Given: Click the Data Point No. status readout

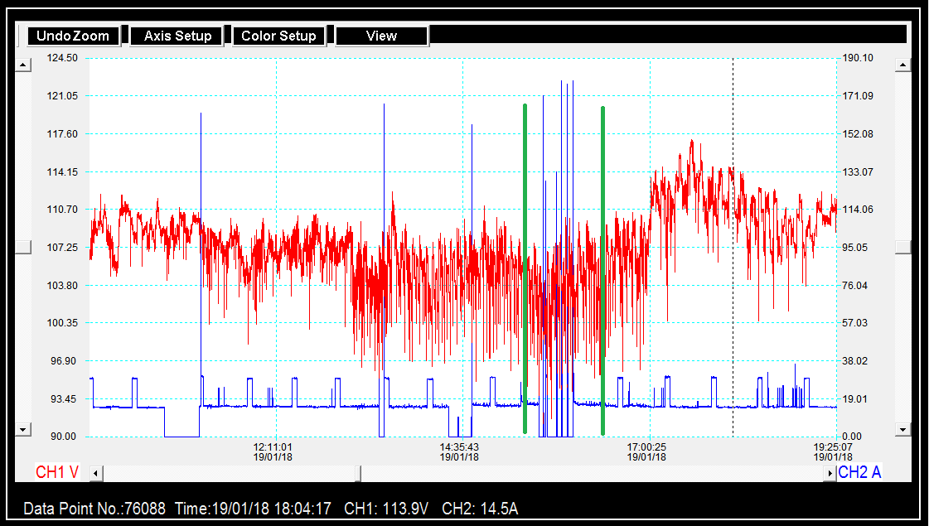Looking at the screenshot, I should [x=93, y=509].
